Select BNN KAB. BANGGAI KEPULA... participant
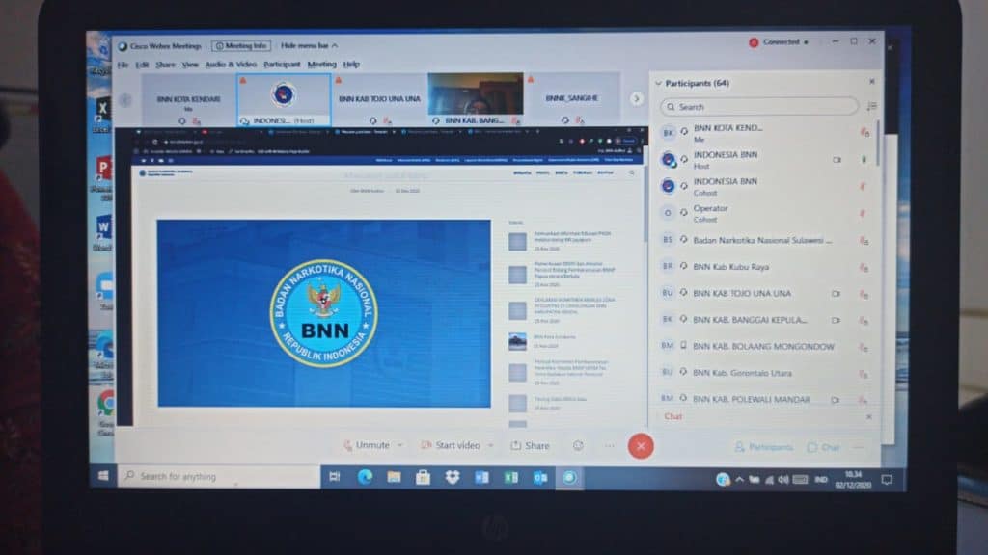988x555 pixels. click(765, 320)
